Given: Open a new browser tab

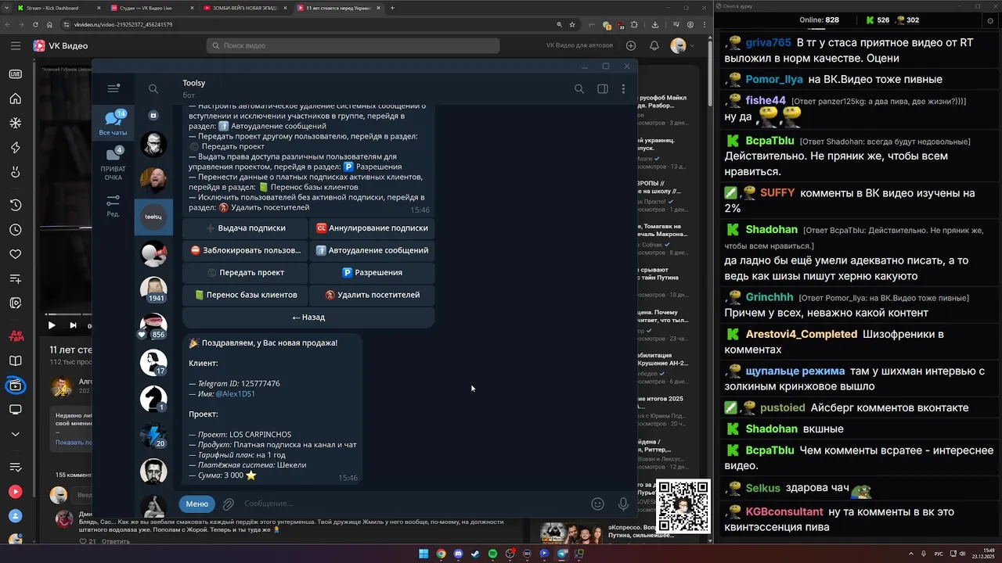Looking at the screenshot, I should point(392,8).
